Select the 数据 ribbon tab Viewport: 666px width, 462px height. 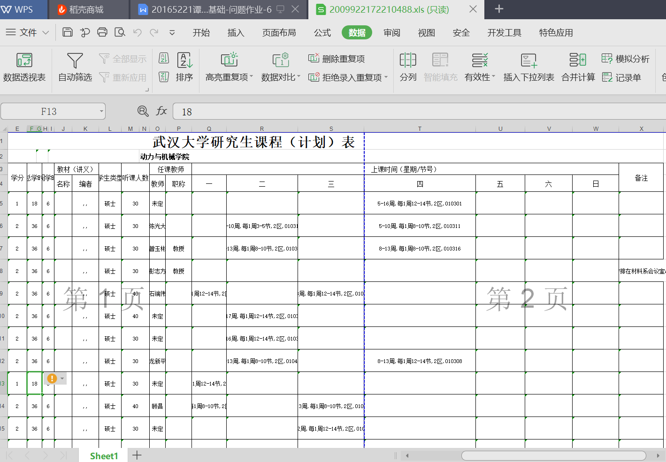pos(357,32)
